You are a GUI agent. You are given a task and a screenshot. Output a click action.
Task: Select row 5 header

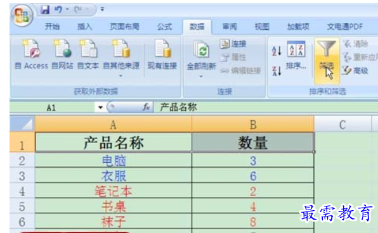click(x=22, y=206)
